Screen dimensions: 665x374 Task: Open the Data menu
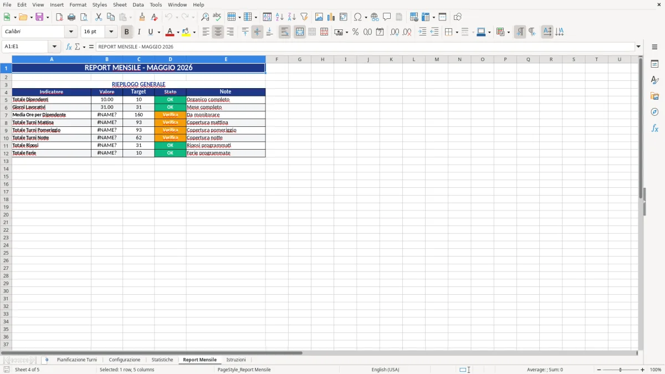click(x=138, y=4)
